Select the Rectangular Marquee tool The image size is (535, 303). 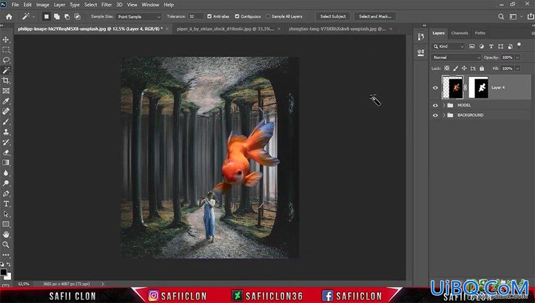[6, 50]
